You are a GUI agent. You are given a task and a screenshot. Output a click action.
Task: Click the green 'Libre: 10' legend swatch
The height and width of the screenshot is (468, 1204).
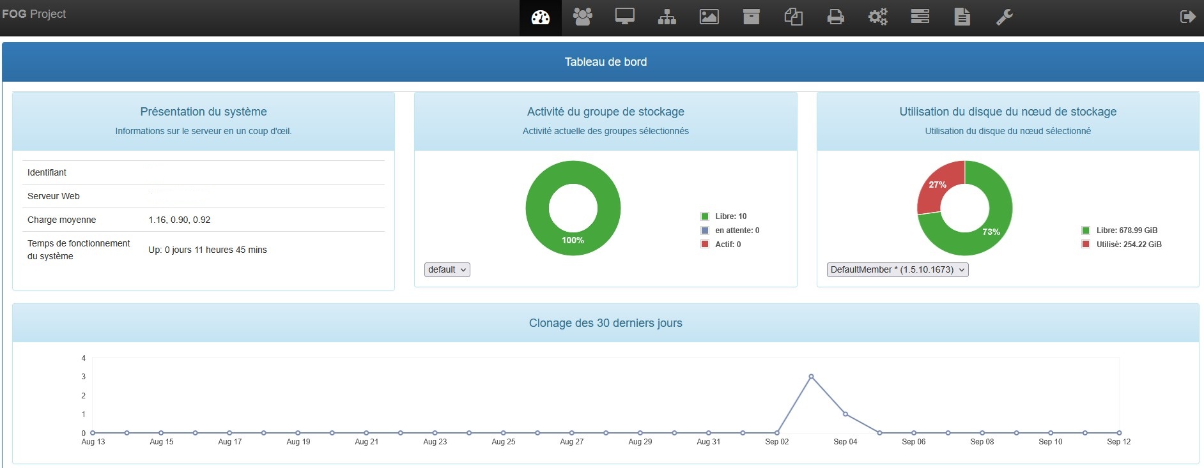point(705,216)
